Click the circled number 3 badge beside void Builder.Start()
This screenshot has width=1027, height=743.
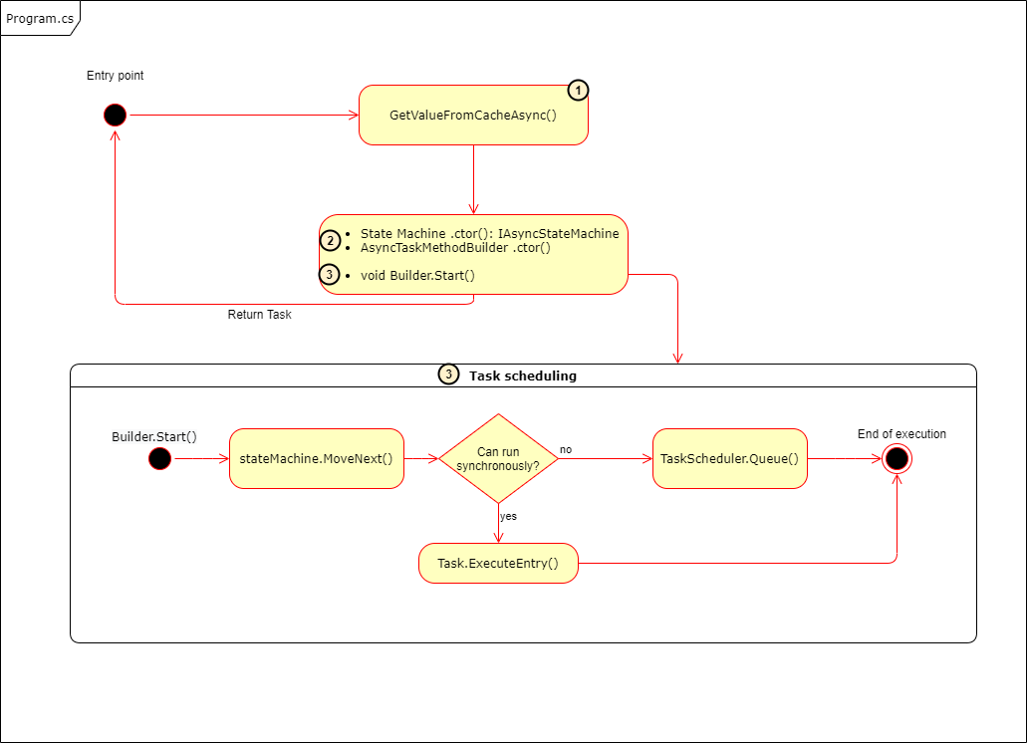tap(330, 274)
